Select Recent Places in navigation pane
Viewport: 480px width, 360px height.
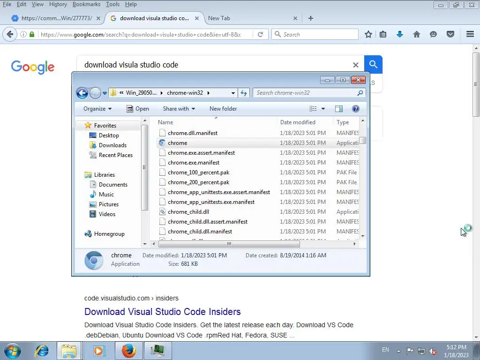click(116, 155)
